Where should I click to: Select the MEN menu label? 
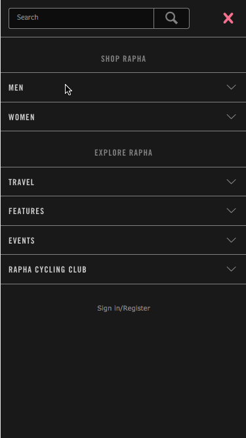16,88
